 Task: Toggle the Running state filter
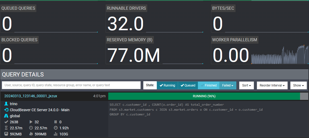(x=167, y=85)
